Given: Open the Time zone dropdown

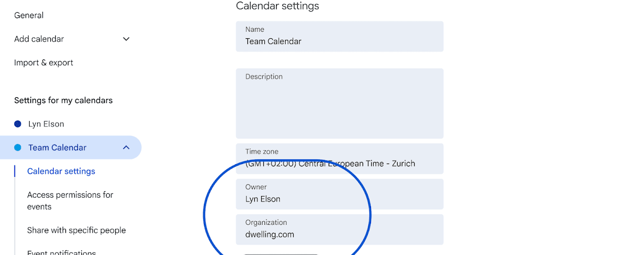Looking at the screenshot, I should coord(339,158).
